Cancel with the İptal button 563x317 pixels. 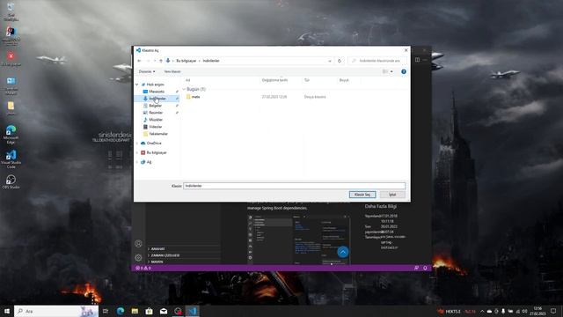coord(392,195)
